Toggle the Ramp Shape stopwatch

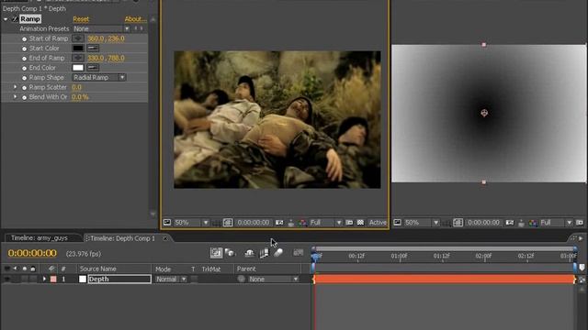point(25,78)
